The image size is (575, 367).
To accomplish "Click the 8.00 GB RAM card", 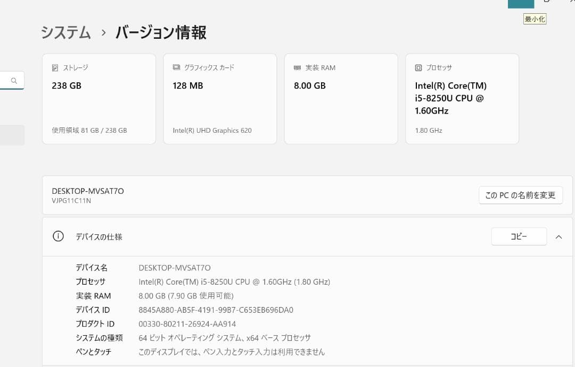I will (341, 99).
